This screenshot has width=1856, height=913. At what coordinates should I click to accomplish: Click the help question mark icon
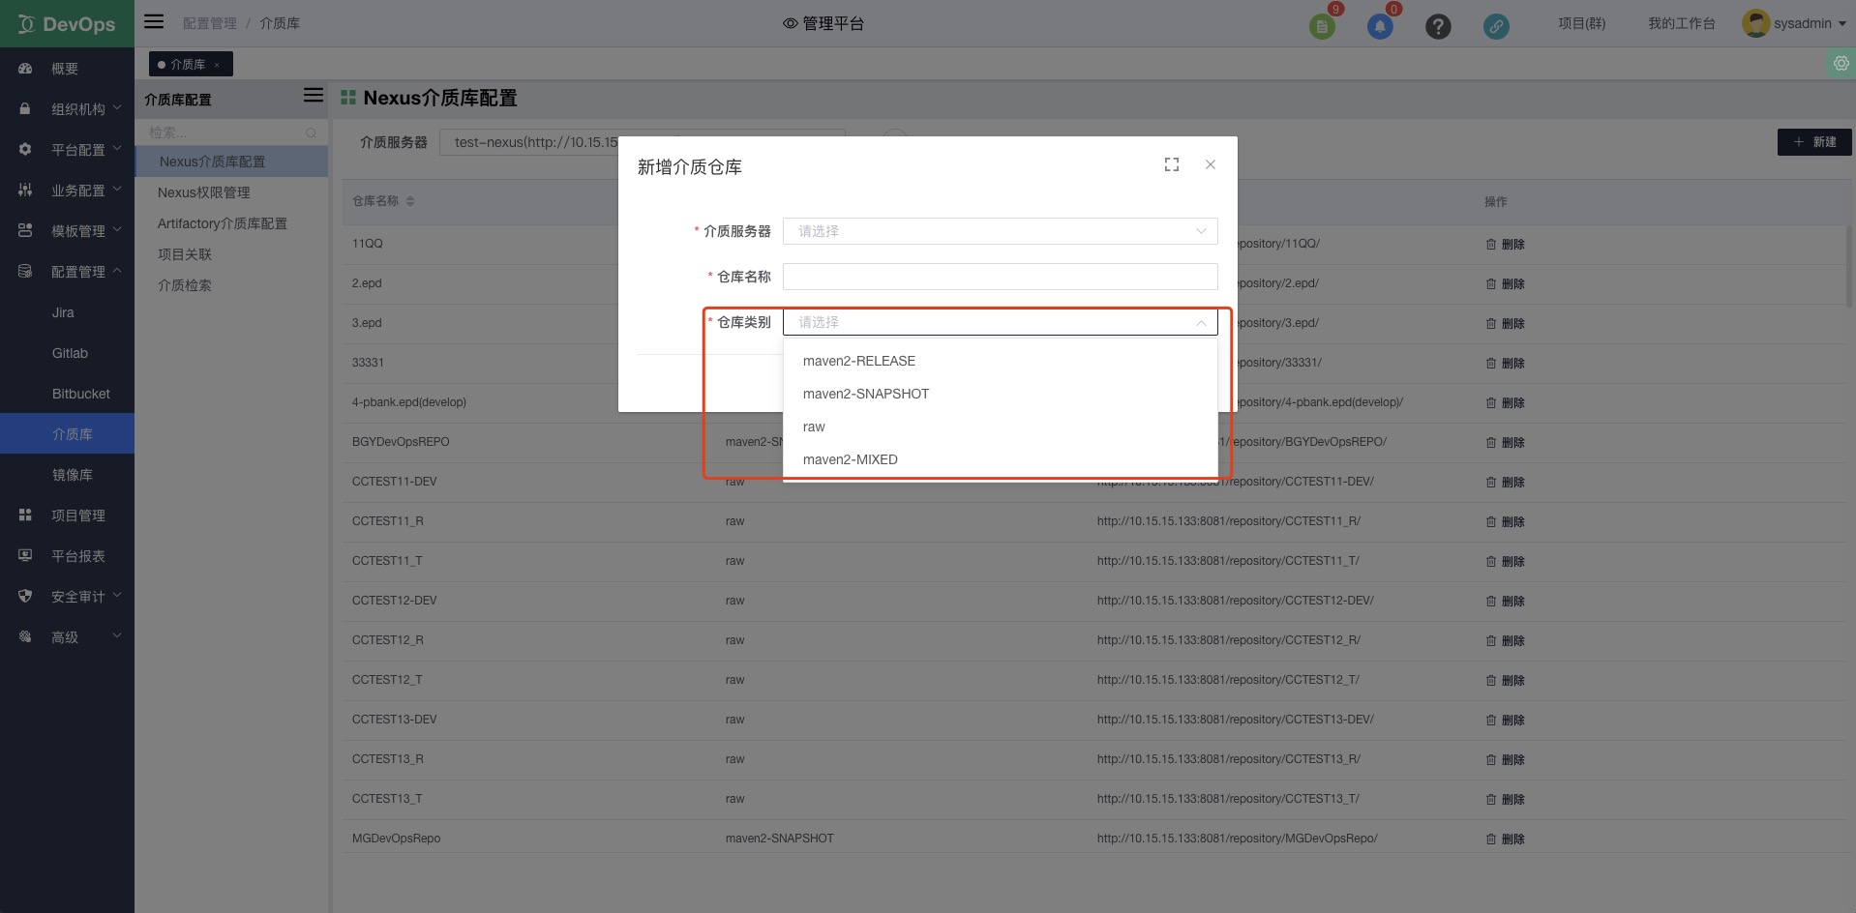[1438, 26]
